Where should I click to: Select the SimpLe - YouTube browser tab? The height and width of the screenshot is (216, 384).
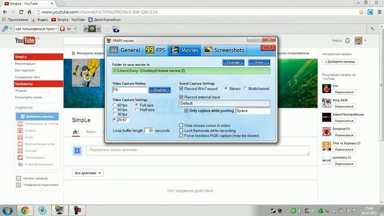pyautogui.click(x=29, y=4)
